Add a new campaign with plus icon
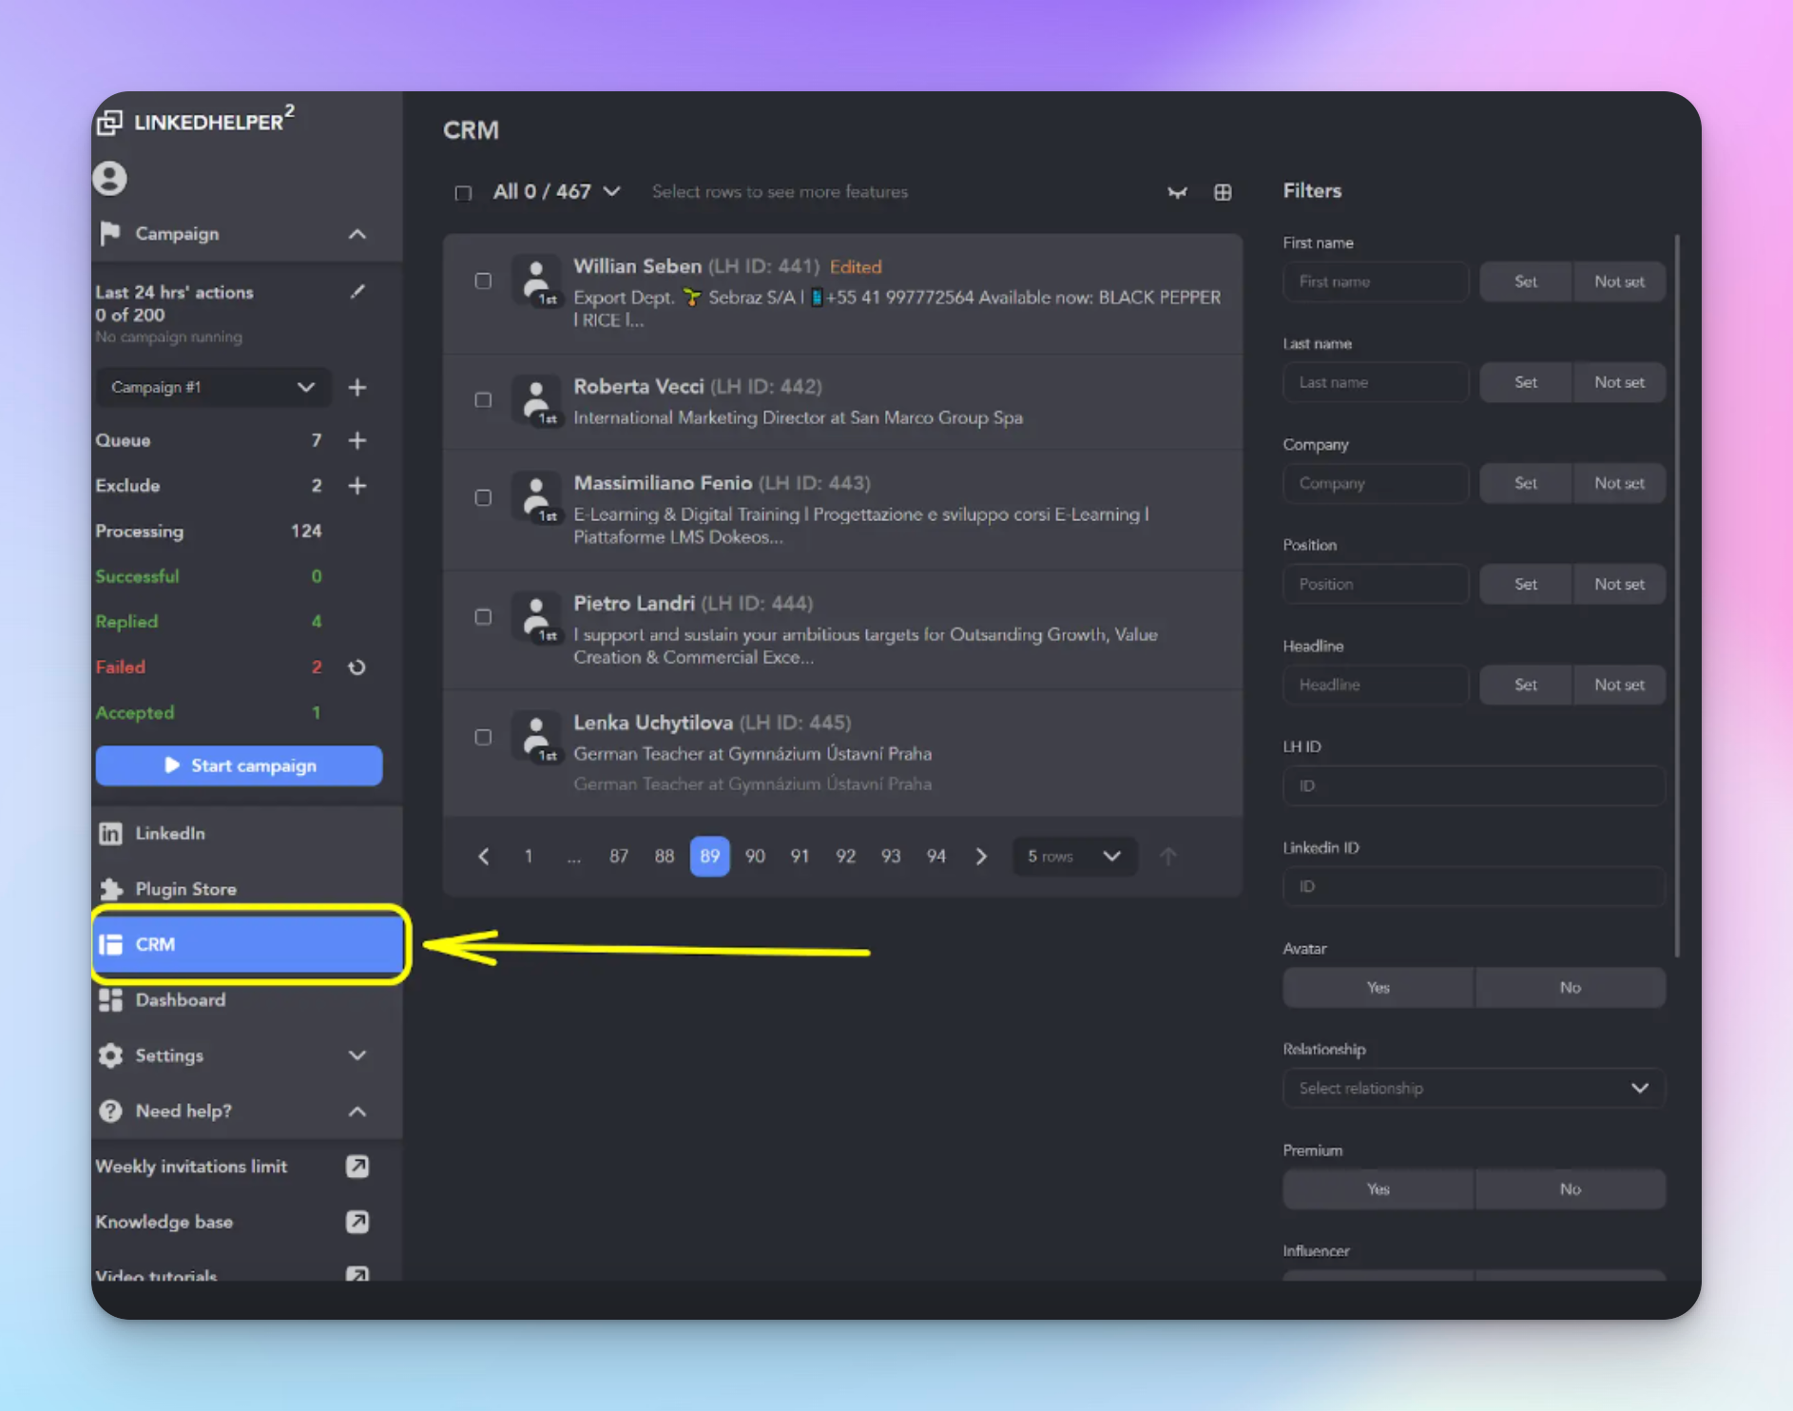This screenshot has height=1411, width=1793. (357, 387)
